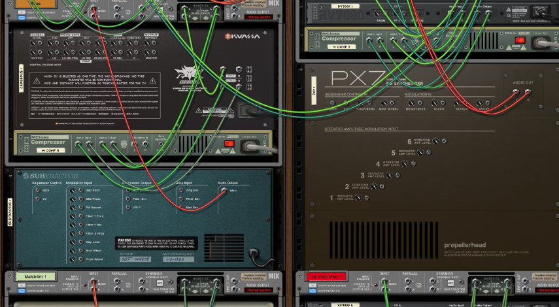Click the RV7000 1 device name label
Viewport: 559px width, 307px height.
pos(345,6)
